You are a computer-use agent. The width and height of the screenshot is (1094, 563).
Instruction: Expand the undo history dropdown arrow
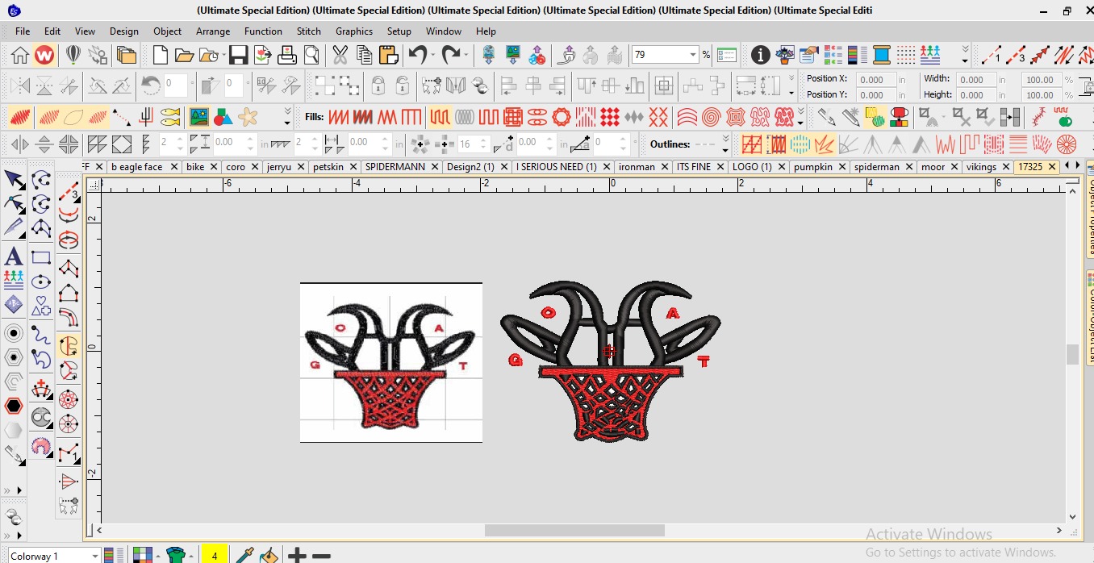pyautogui.click(x=432, y=55)
